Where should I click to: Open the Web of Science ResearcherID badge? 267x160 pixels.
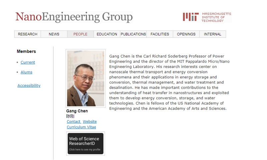pyautogui.click(x=85, y=143)
